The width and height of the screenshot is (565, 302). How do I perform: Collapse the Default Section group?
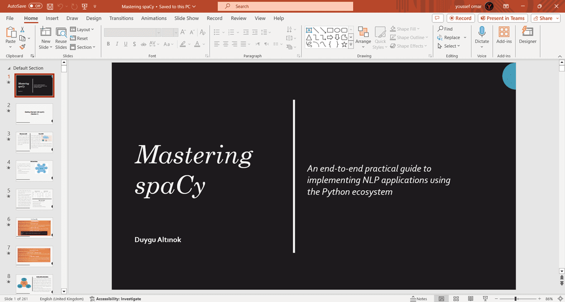tap(9, 68)
